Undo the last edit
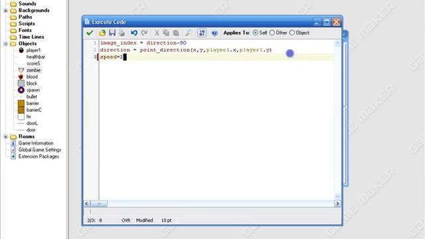This screenshot has width=425, height=239. [x=134, y=33]
